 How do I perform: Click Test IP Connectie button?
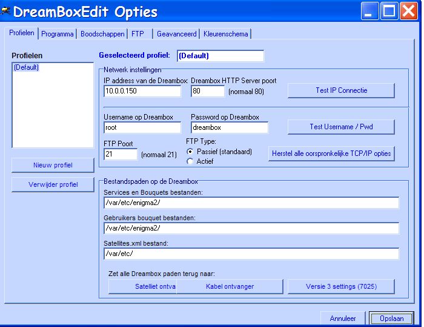[x=341, y=90]
